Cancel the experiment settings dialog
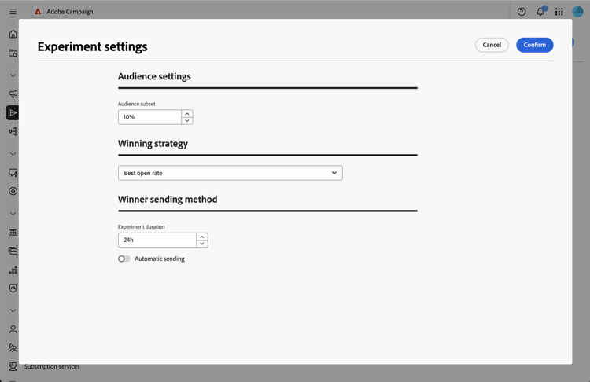The image size is (590, 382). [492, 45]
